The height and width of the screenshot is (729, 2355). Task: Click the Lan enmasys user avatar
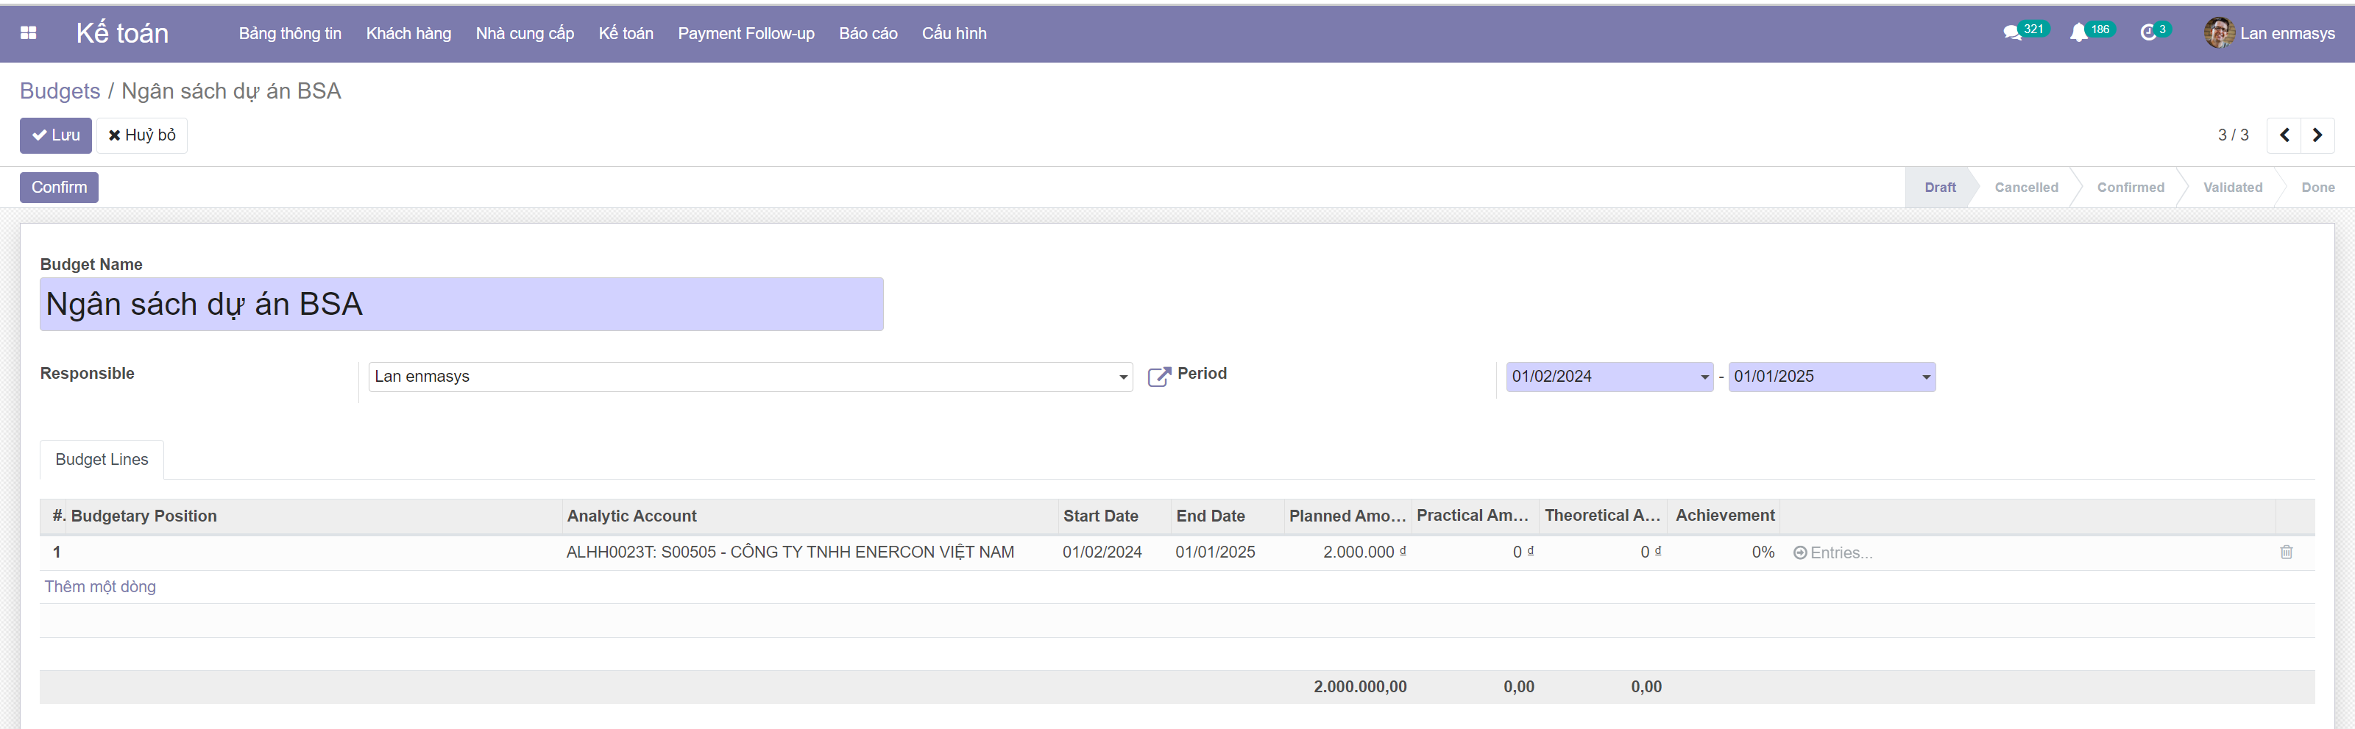point(2219,33)
